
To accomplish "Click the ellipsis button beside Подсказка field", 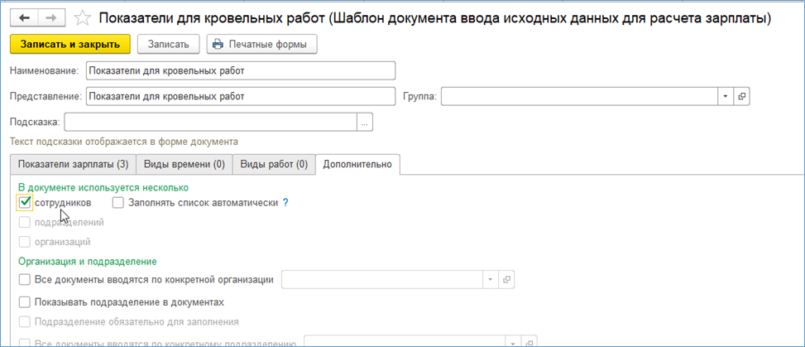I will (x=365, y=123).
